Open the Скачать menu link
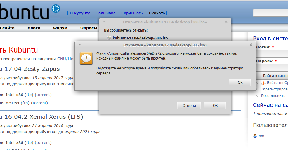Image resolution: width=288 pixels, height=150 pixels. [x=157, y=13]
